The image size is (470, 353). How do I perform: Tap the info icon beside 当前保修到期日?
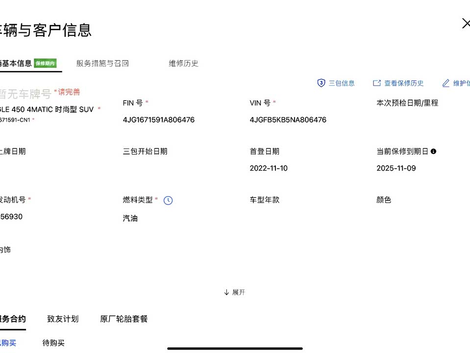[x=433, y=151]
